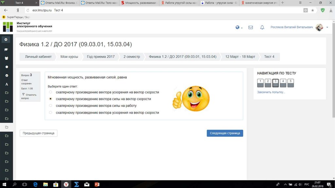Flag question with Отметить вопрос

tap(29, 96)
